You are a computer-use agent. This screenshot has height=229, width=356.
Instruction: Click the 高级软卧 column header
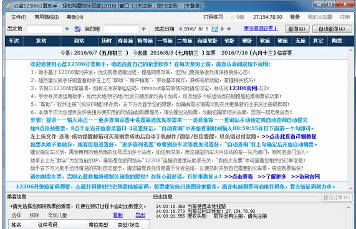tap(207, 41)
